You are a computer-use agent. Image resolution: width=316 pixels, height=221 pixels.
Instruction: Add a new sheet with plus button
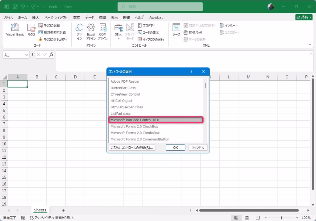64,210
